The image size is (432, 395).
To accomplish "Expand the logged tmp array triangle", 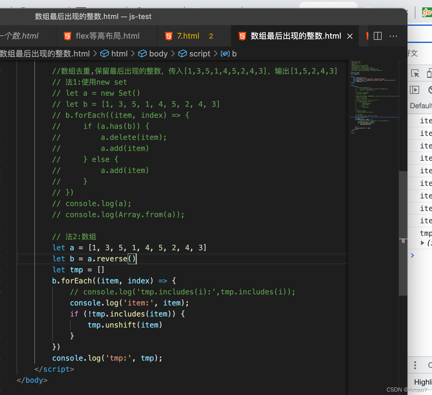I will pyautogui.click(x=422, y=243).
